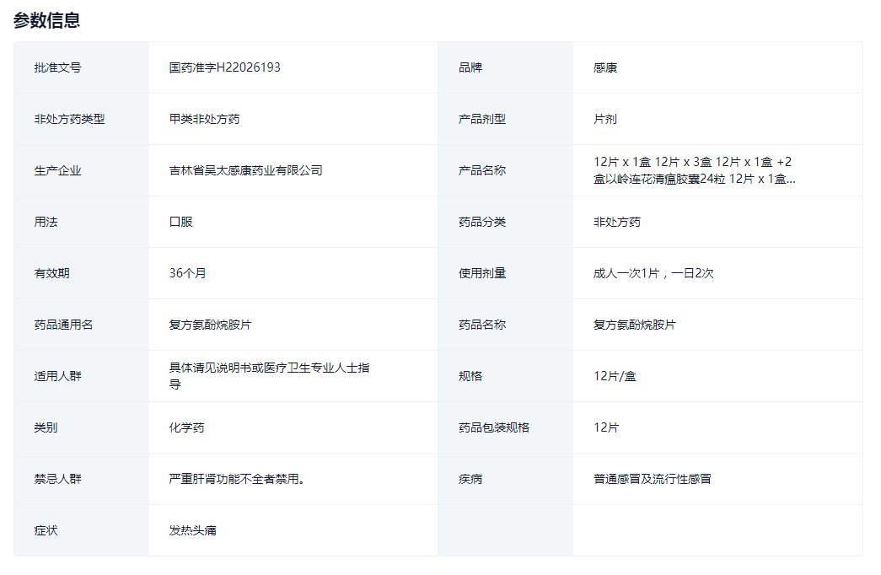Click the 发热头痛 symptom value
This screenshot has width=881, height=575.
(192, 530)
